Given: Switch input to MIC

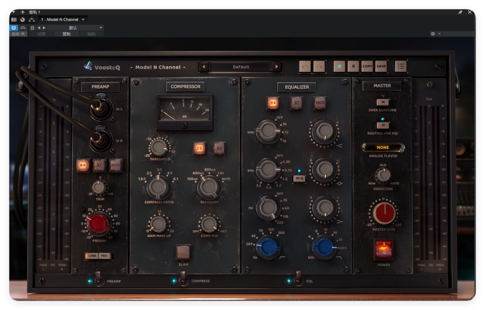Looking at the screenshot, I should tap(105, 256).
